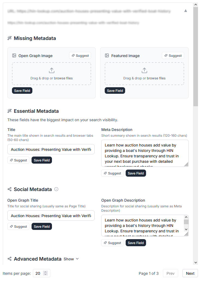Click the Social Metadata info icon
The height and width of the screenshot is (281, 201).
click(x=56, y=189)
